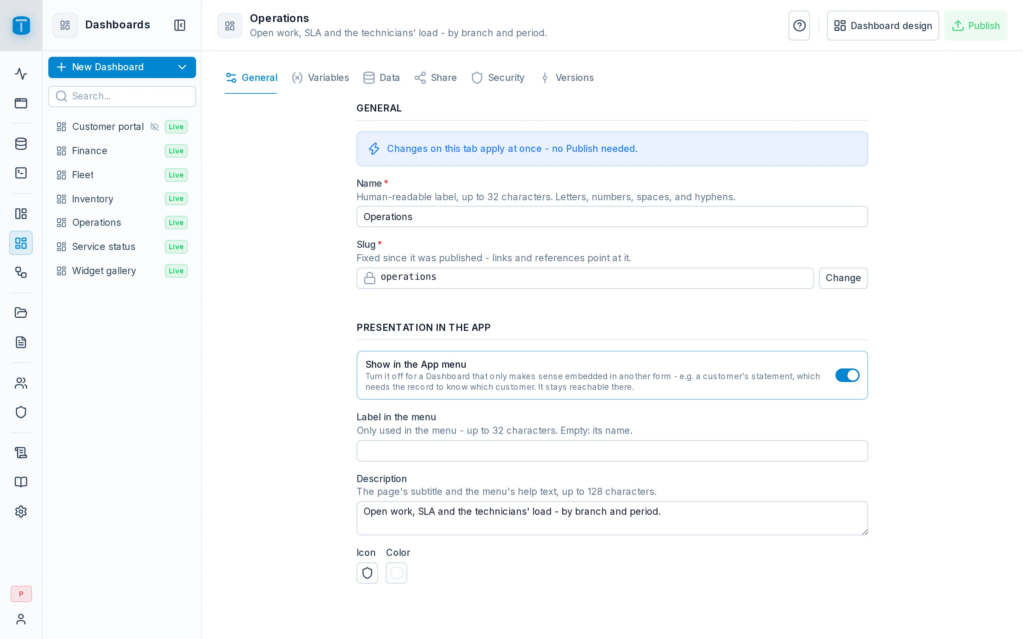Click the help question mark button
Screen dimensions: 1023x639
pyautogui.click(x=799, y=26)
